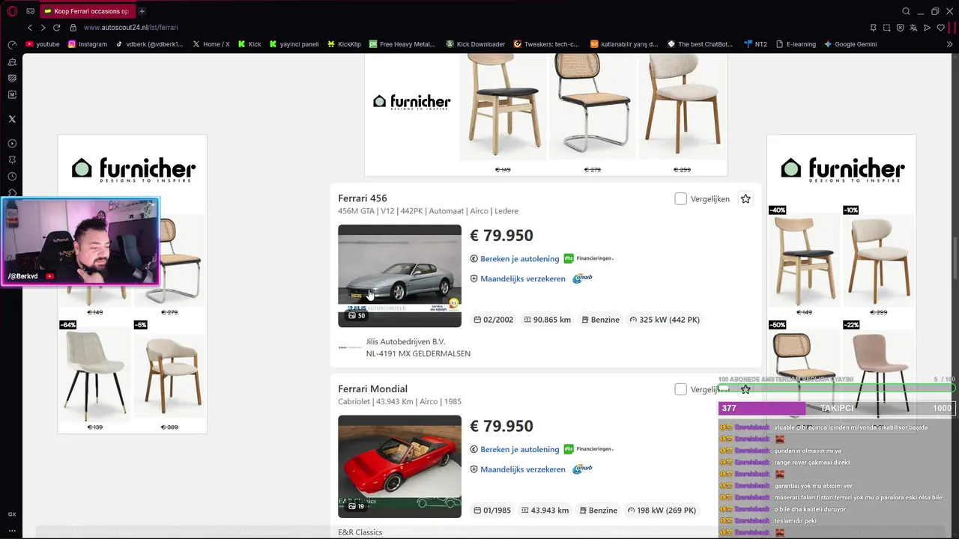Screen dimensions: 959x539
Task: Open the page translate icon
Action: point(913,28)
